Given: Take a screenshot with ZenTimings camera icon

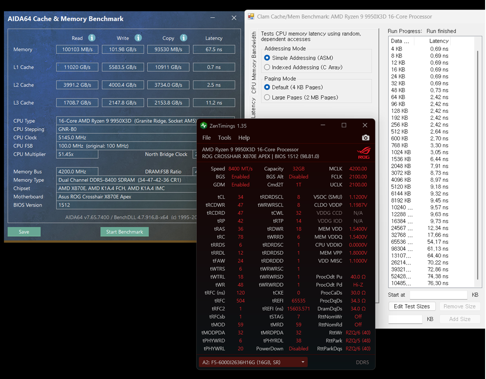Looking at the screenshot, I should point(366,138).
